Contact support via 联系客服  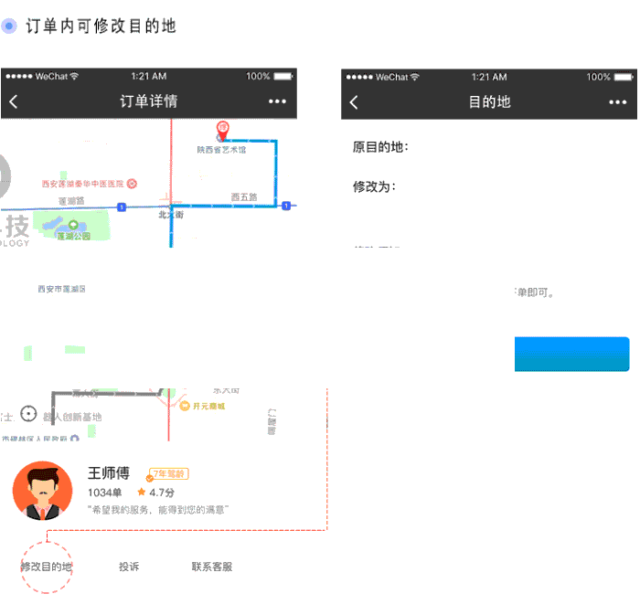click(x=212, y=567)
